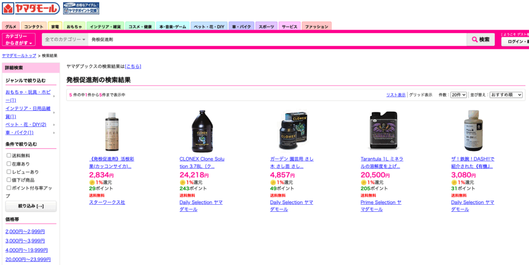Open the サービス category tab
Screen dimensions: 529x265
[289, 26]
